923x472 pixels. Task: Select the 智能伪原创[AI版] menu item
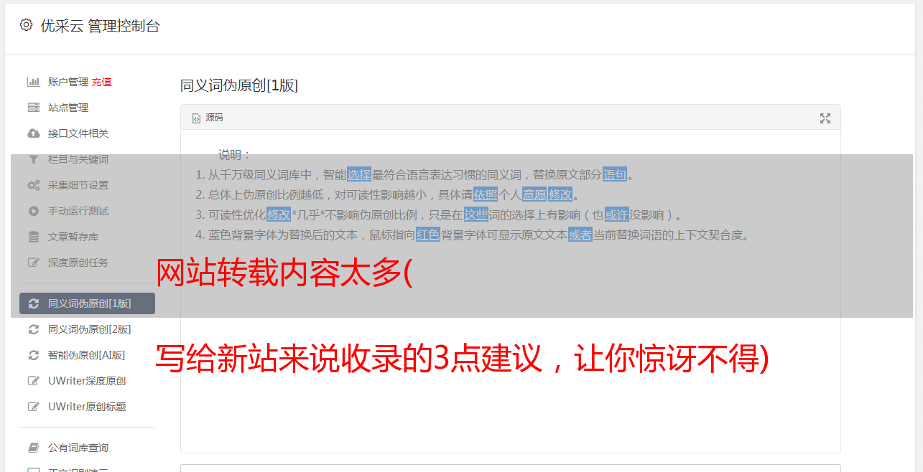pos(87,355)
